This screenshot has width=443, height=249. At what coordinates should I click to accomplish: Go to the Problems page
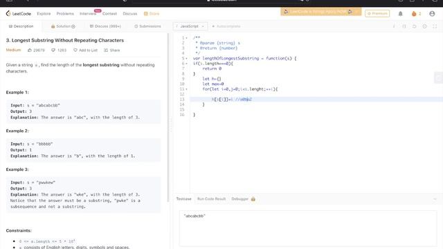pyautogui.click(x=65, y=14)
